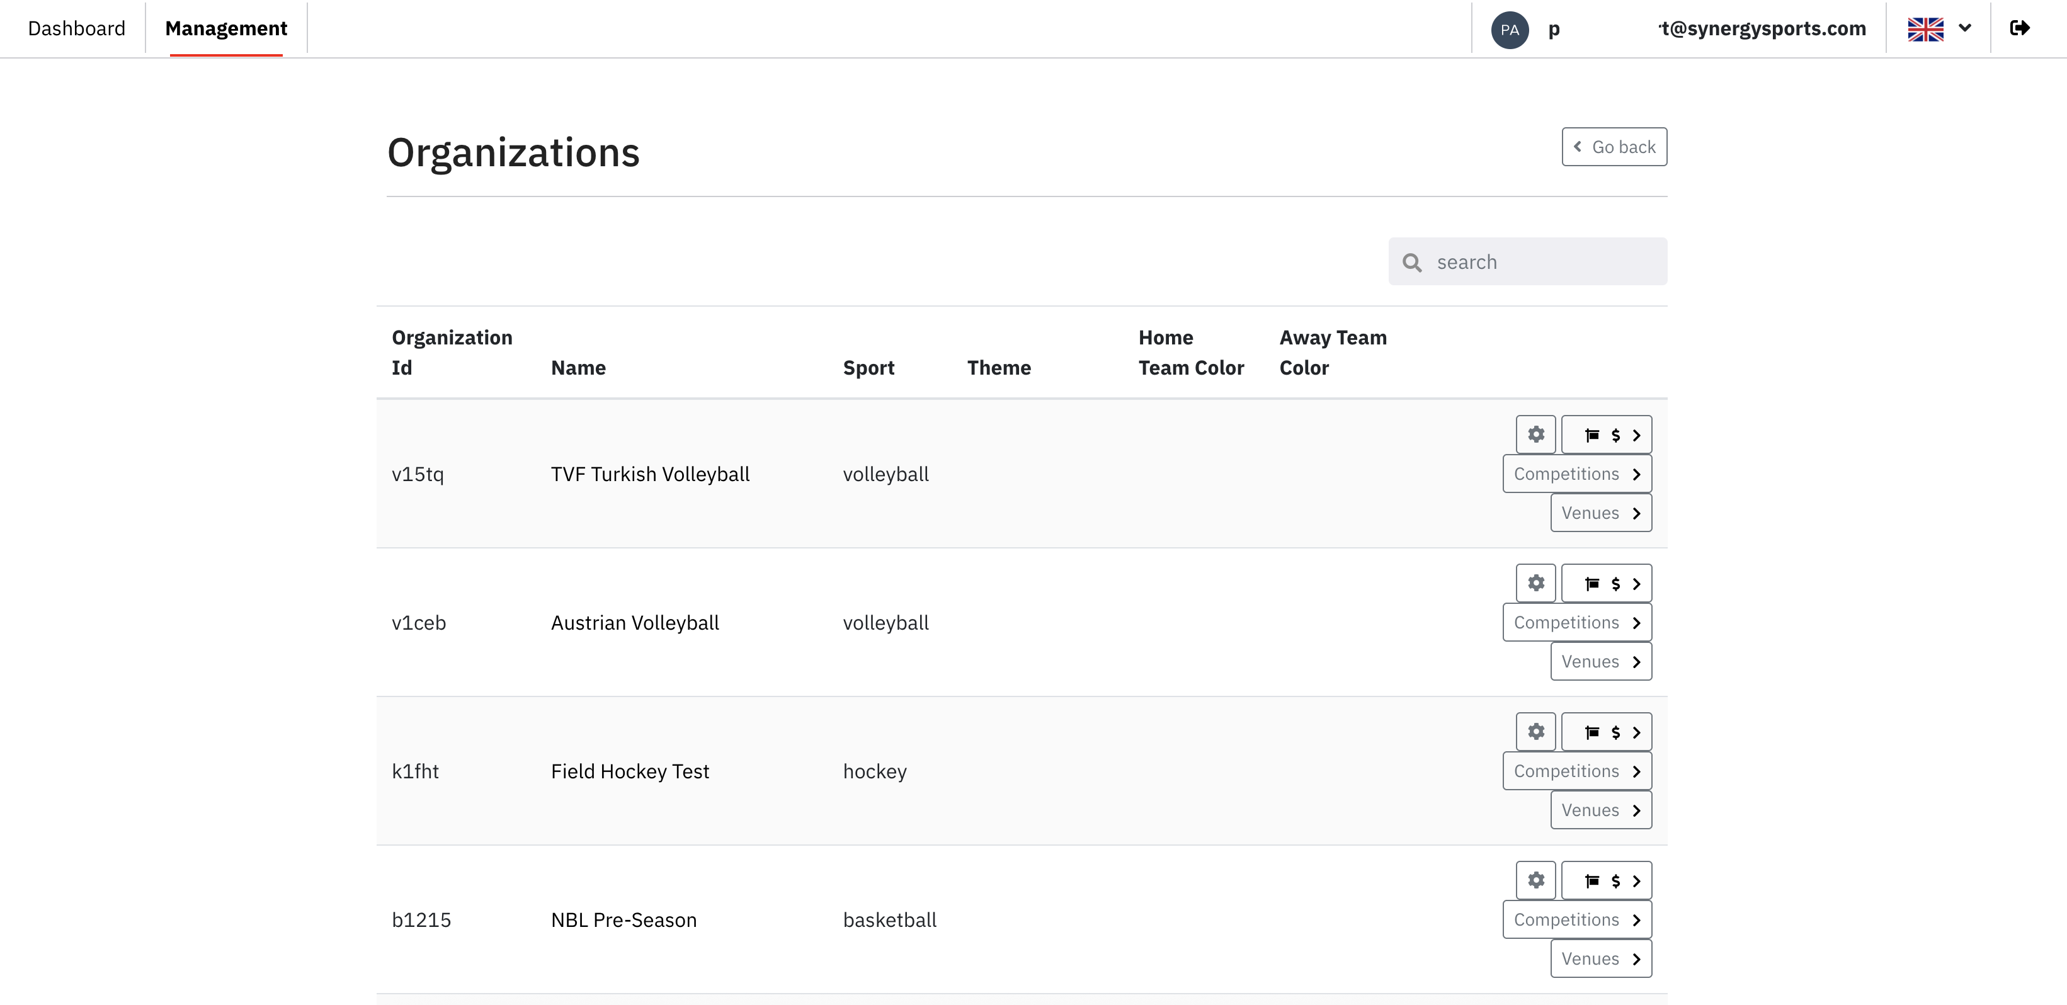2067x1005 pixels.
Task: Expand the language flag dropdown
Action: click(1939, 29)
